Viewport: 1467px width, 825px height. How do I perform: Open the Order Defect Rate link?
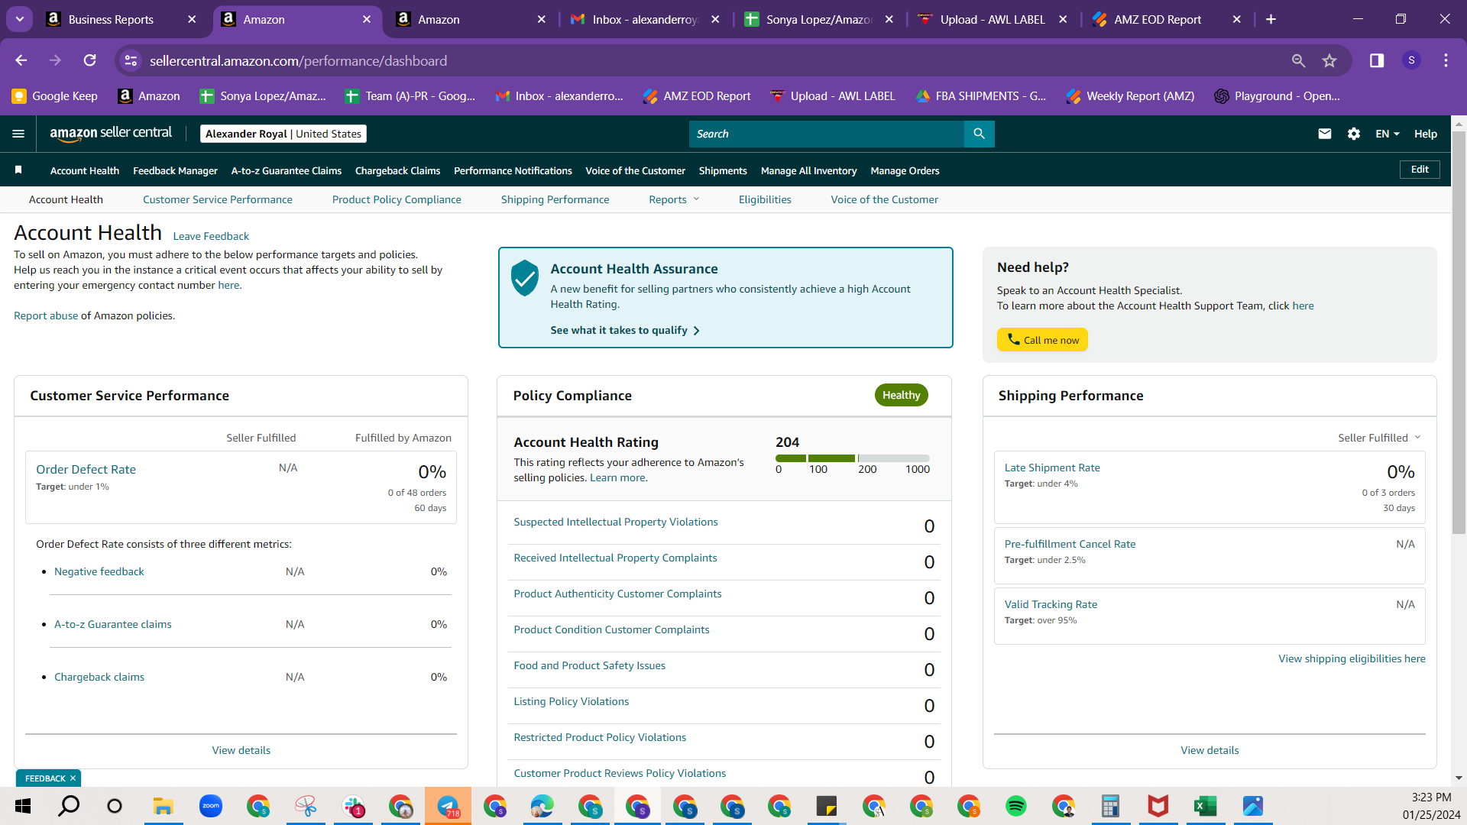pyautogui.click(x=86, y=469)
